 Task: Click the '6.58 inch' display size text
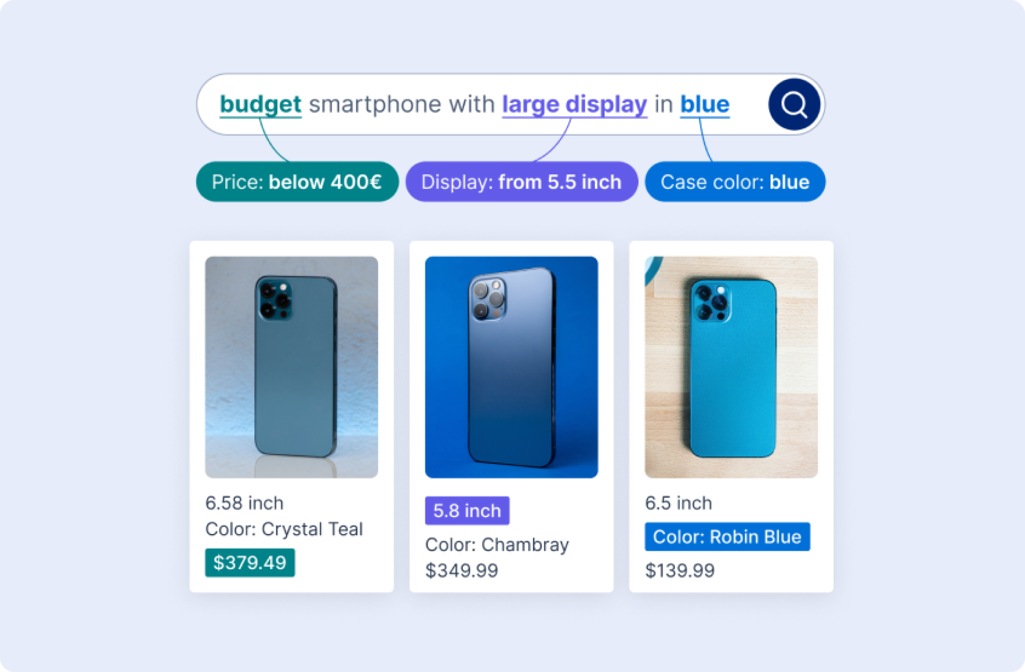(244, 503)
